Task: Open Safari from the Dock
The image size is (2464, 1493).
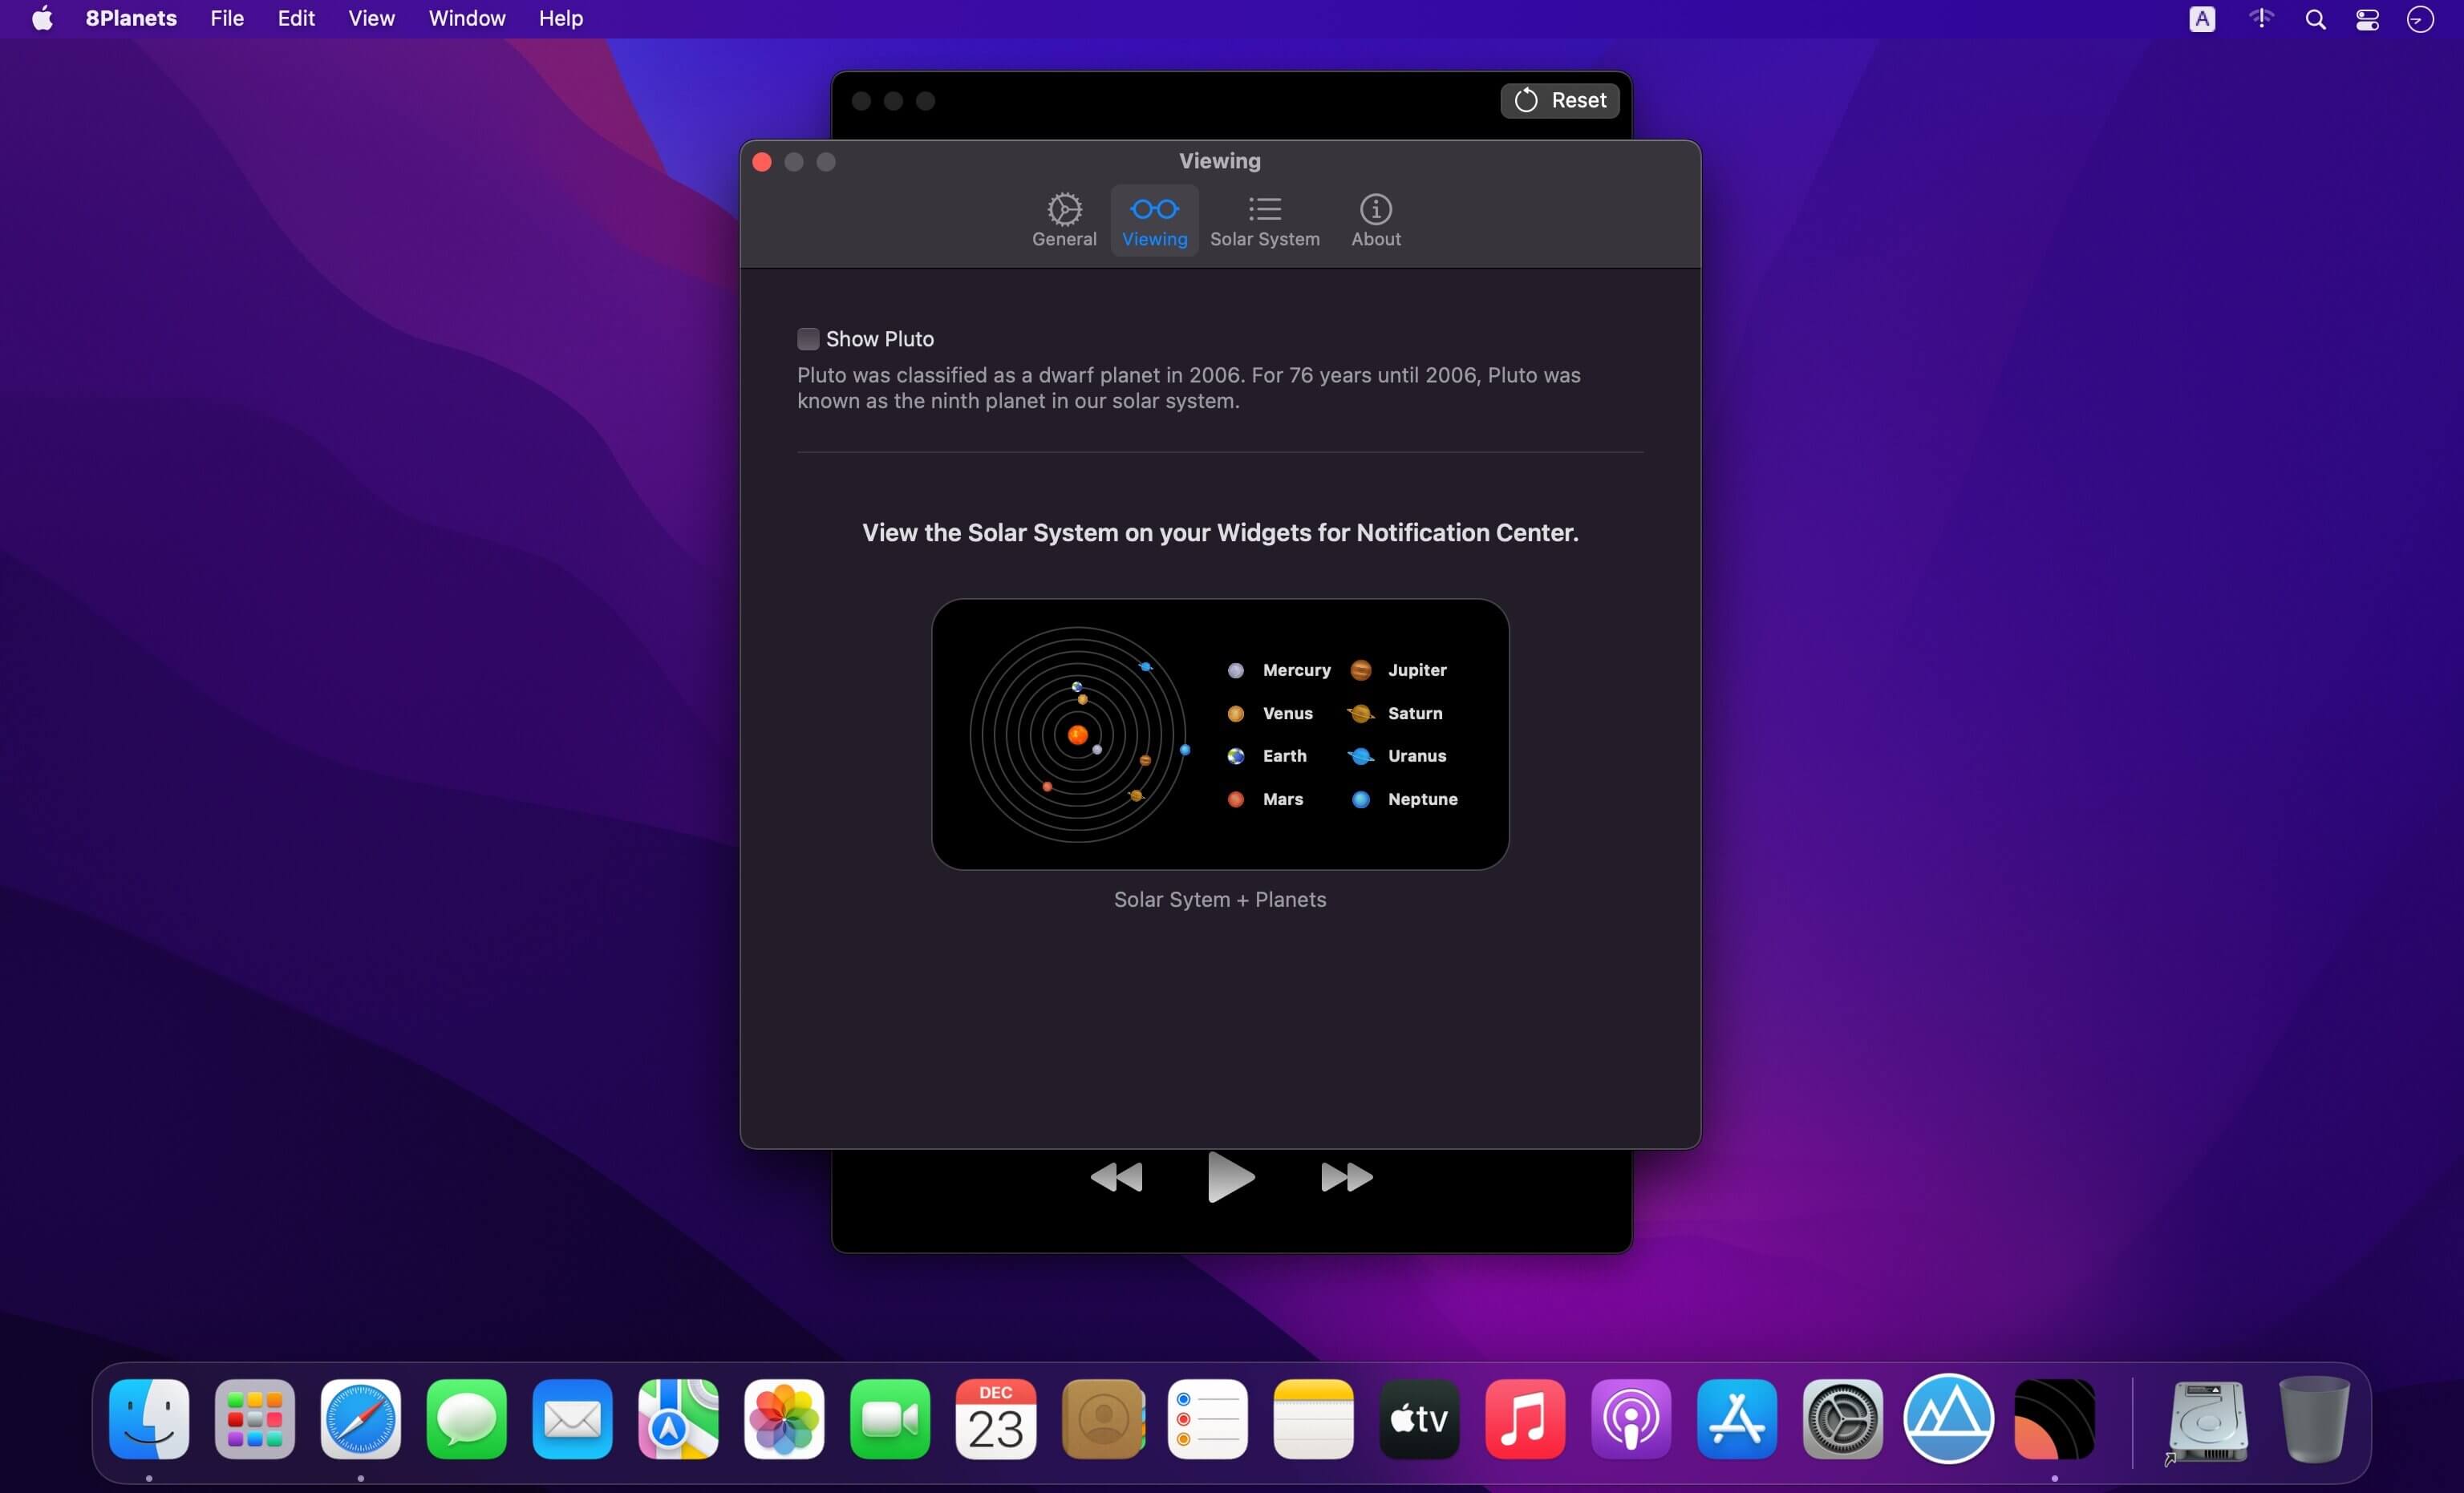Action: coord(360,1418)
